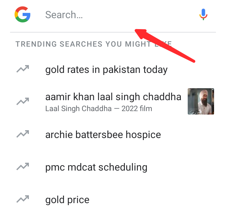Open the pmc mdcat scheduling suggestion
The height and width of the screenshot is (220, 226).
(x=96, y=167)
